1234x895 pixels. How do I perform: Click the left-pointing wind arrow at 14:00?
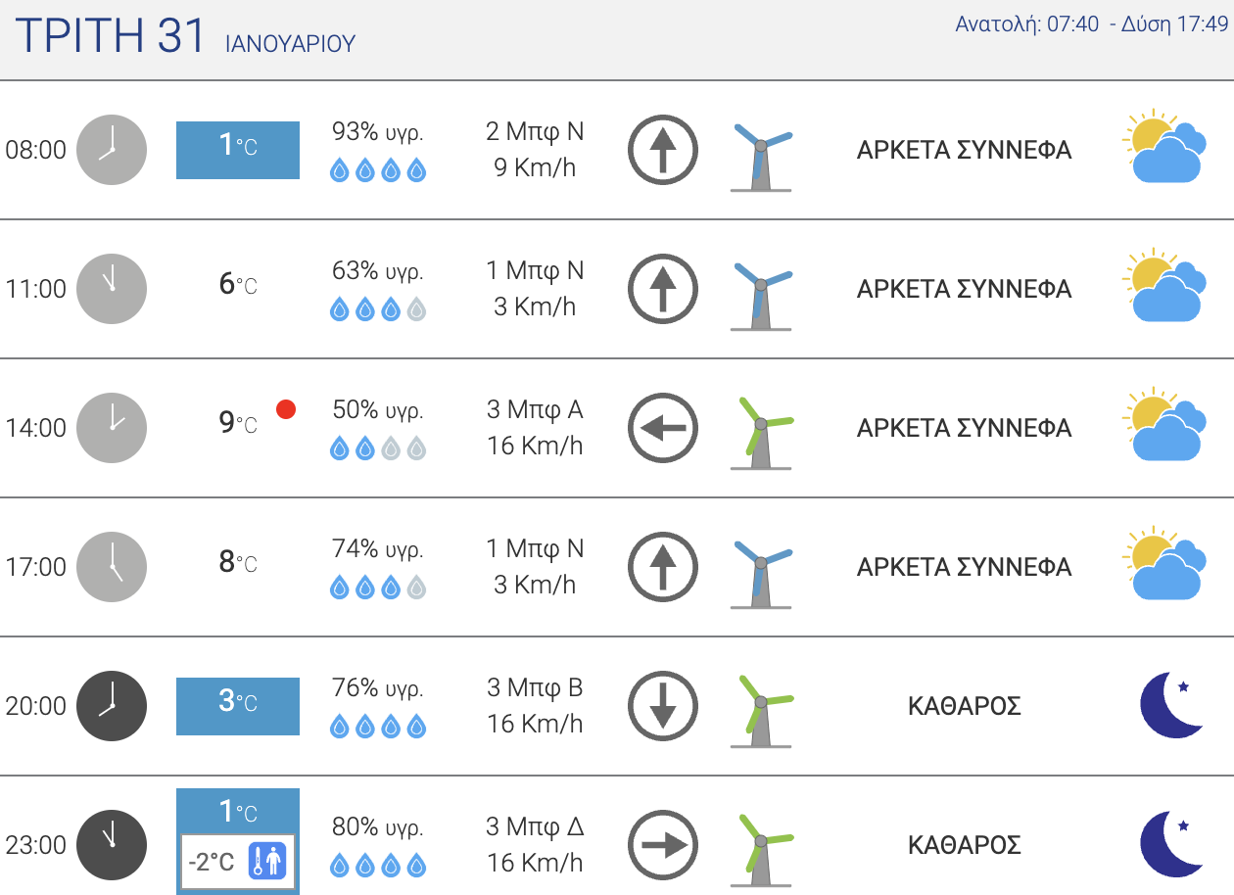663,428
